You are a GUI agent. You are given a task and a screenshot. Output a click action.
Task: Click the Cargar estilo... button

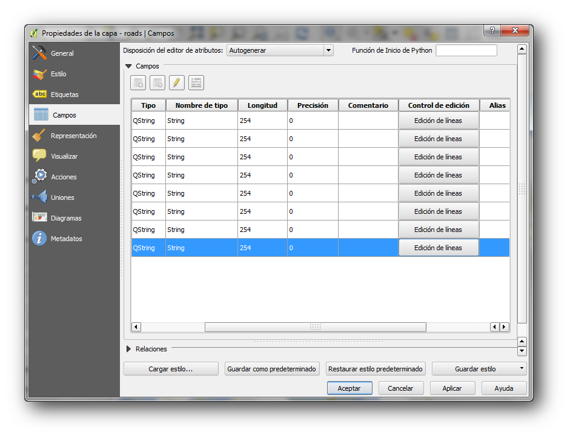[171, 369]
